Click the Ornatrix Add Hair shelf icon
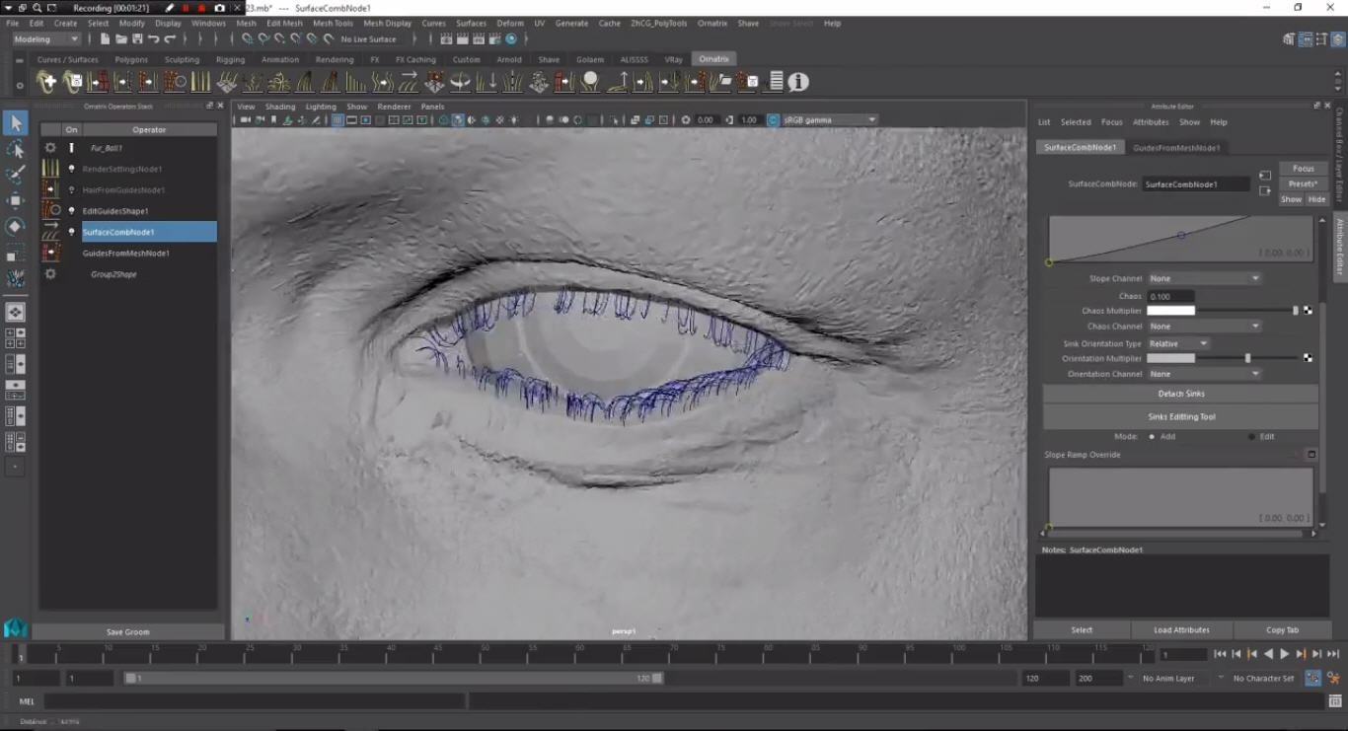 (x=46, y=82)
